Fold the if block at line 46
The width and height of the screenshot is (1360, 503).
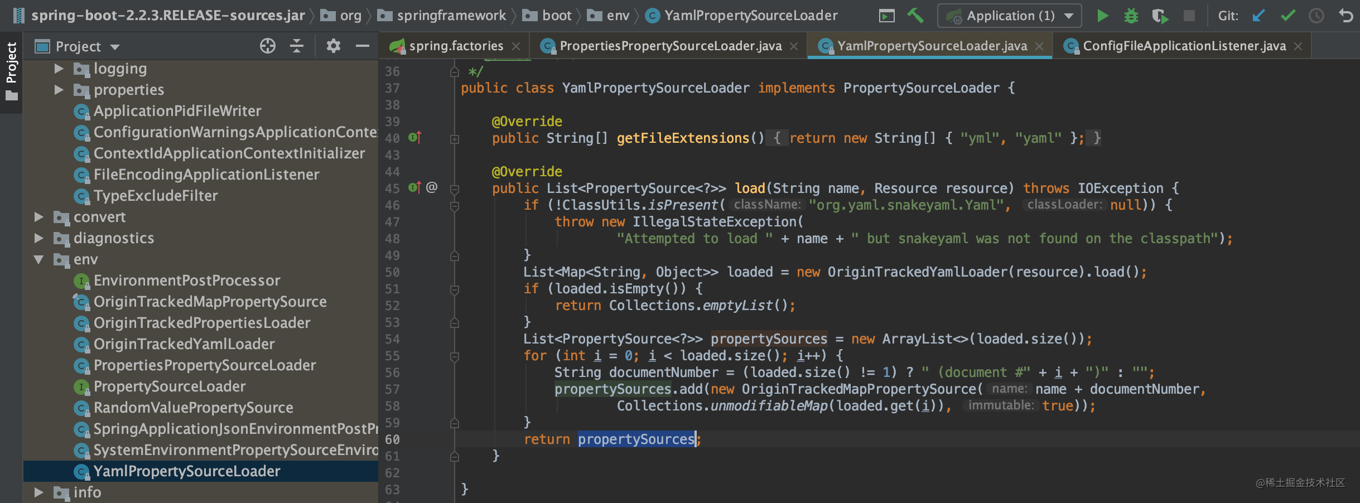click(455, 206)
